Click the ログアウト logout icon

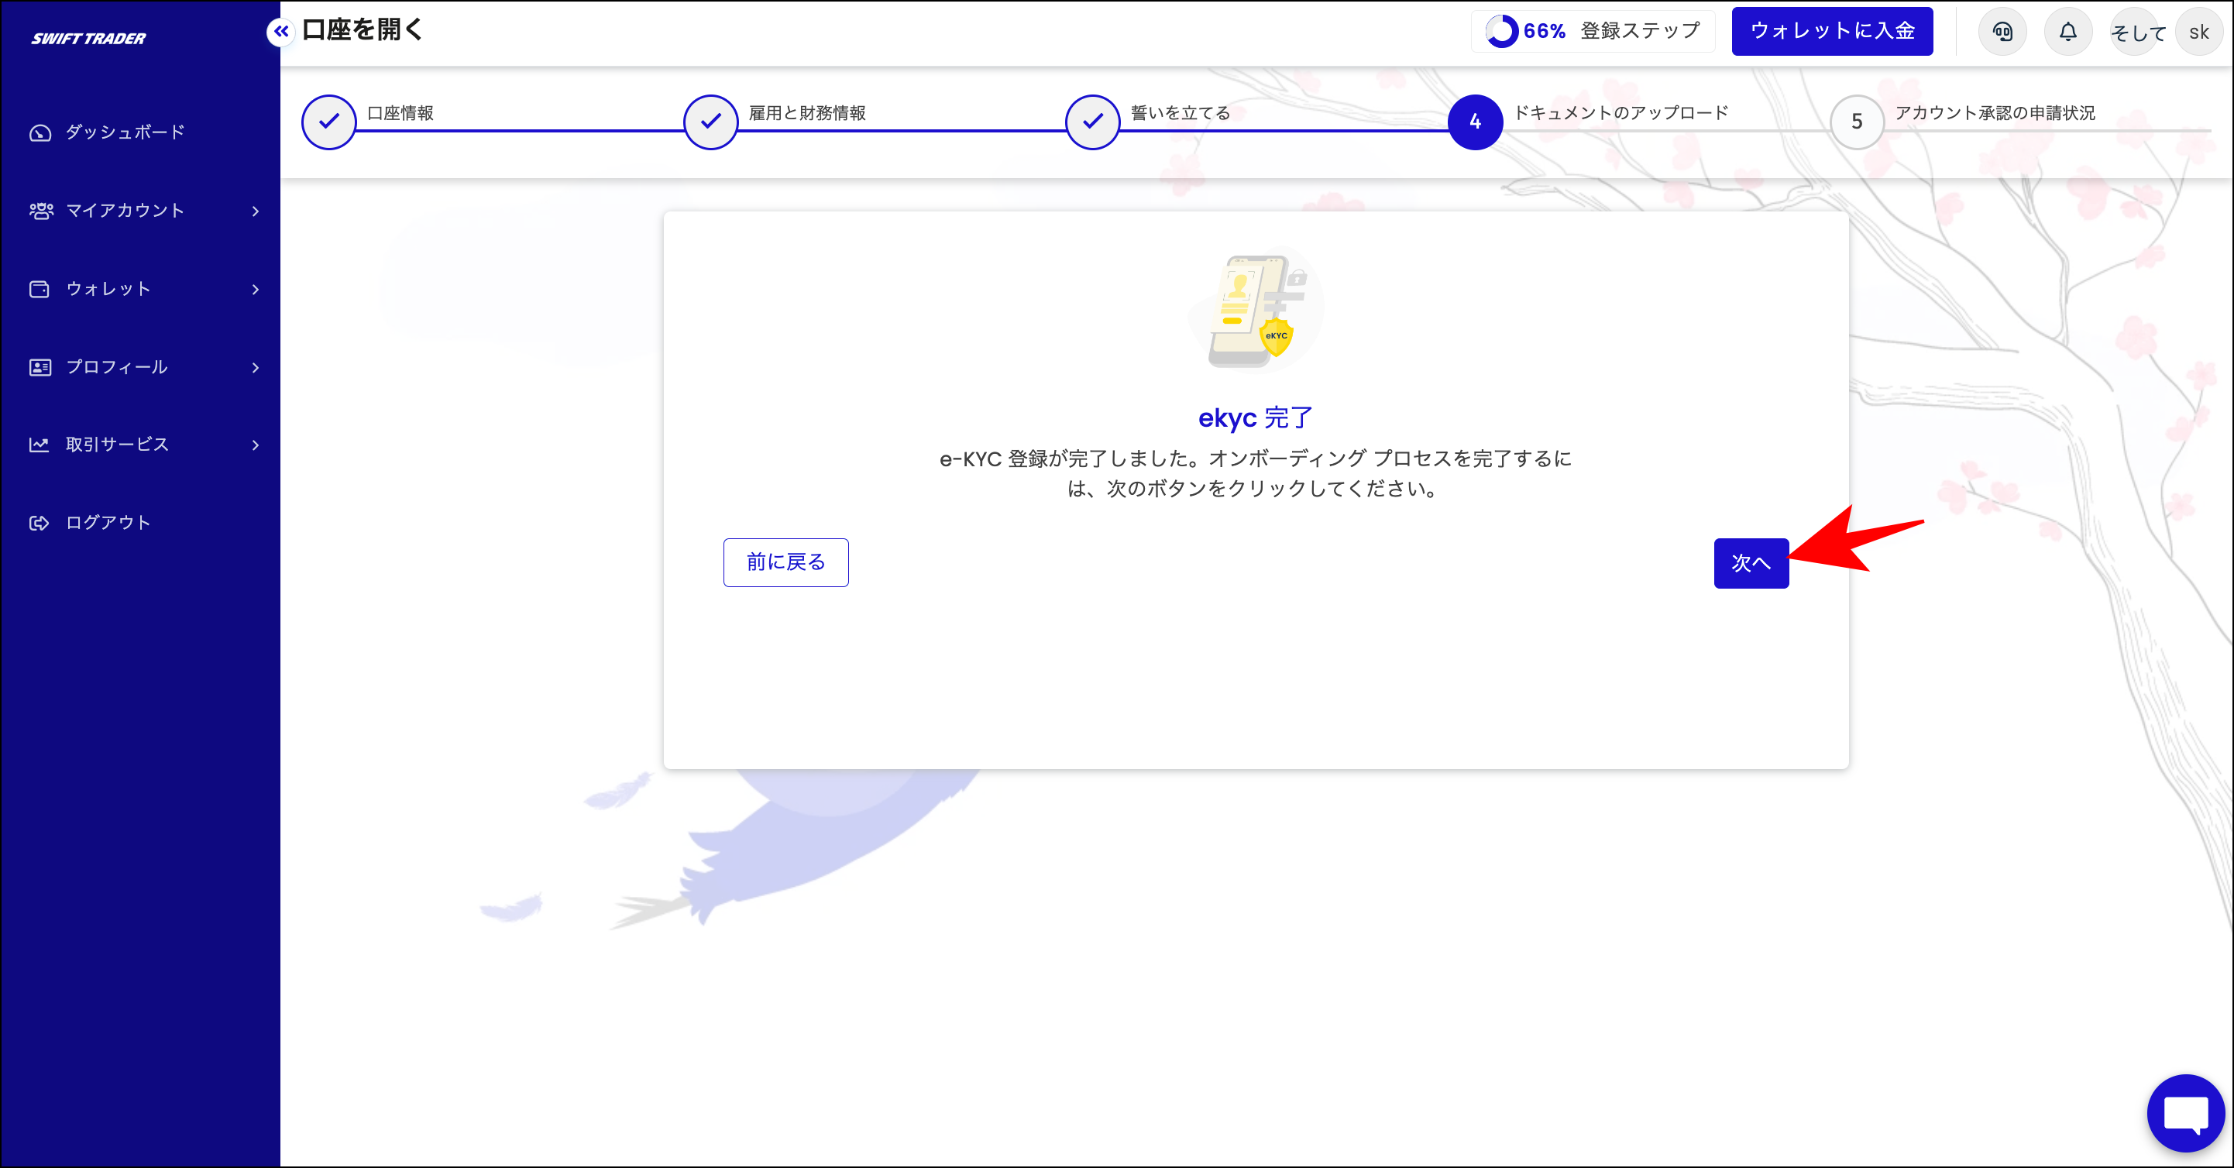[x=40, y=523]
